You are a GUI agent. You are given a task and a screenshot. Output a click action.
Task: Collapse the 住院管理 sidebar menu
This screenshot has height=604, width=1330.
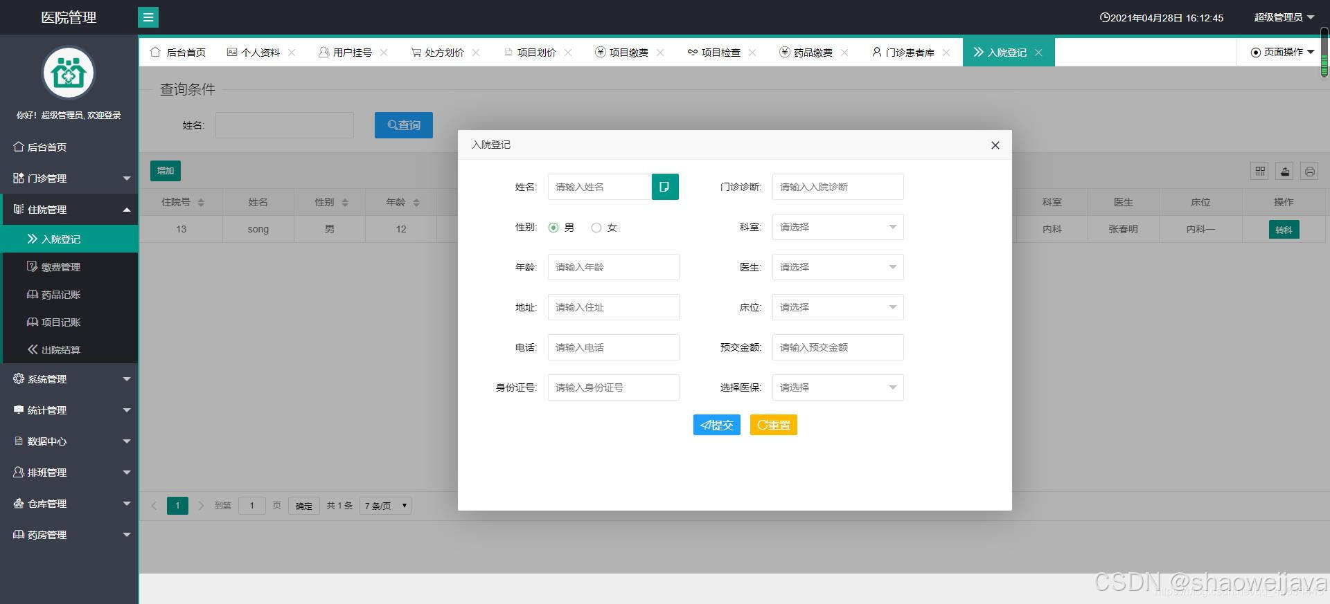coord(69,210)
